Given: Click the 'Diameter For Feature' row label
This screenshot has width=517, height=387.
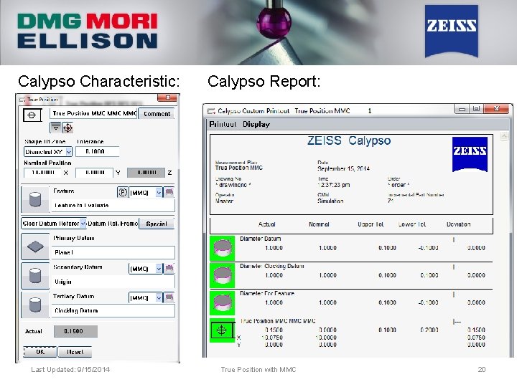Looking at the screenshot, I should pyautogui.click(x=267, y=293).
